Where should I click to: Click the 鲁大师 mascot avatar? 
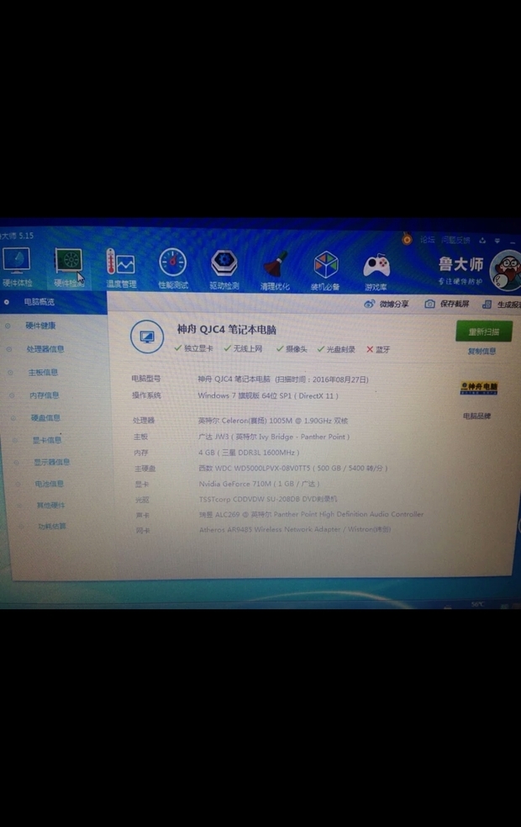coord(507,271)
